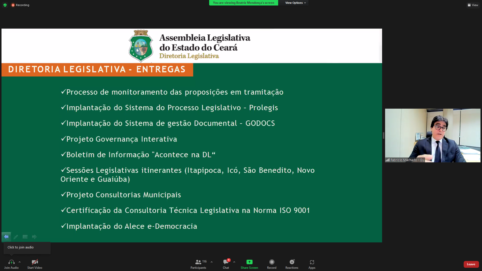Select the slide pen annotation tool
Viewport: 482px width, 271px height.
click(16, 237)
